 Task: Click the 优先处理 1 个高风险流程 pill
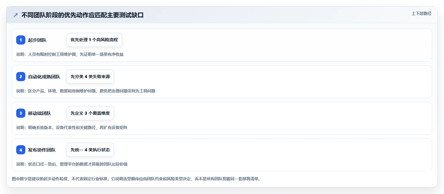coord(94,40)
